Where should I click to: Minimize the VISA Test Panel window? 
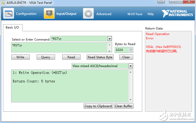[x=173, y=2]
